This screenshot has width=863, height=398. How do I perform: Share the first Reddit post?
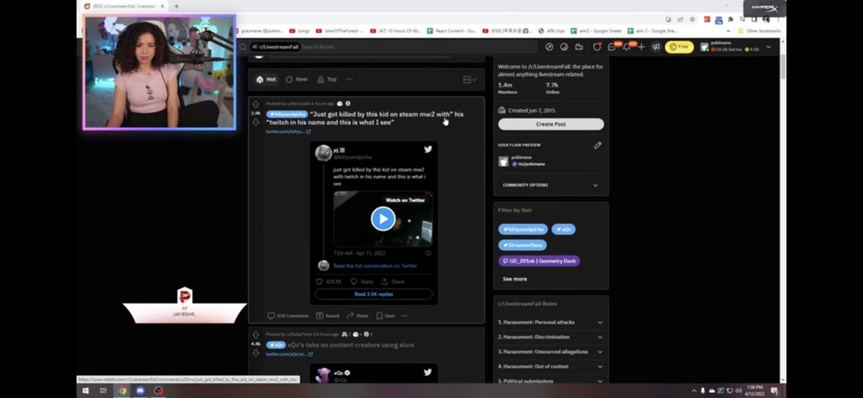[x=357, y=315]
